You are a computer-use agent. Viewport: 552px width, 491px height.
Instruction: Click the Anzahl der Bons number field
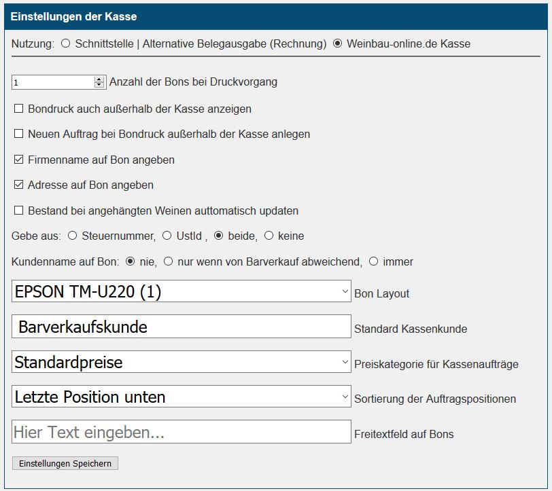[53, 82]
